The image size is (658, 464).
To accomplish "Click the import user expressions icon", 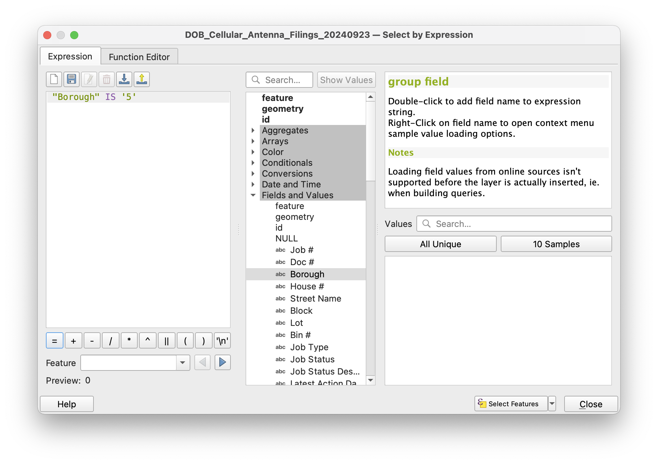I will [124, 79].
